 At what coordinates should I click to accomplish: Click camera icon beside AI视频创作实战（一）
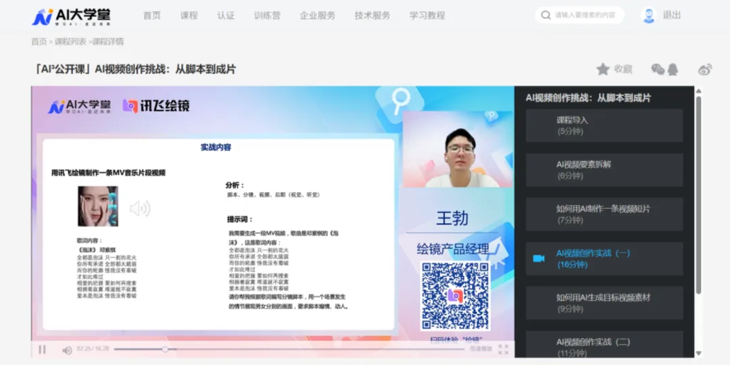pyautogui.click(x=539, y=258)
